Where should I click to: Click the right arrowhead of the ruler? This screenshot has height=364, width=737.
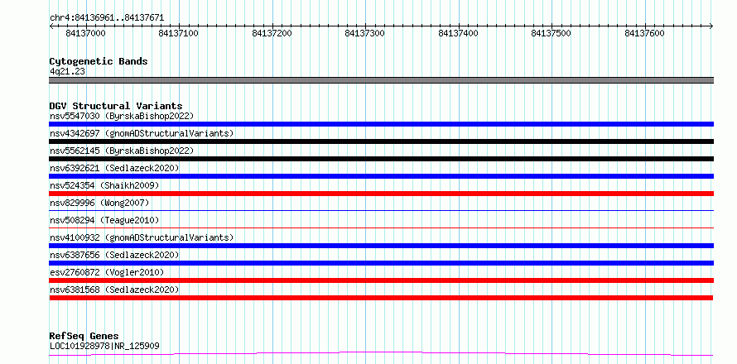(711, 26)
